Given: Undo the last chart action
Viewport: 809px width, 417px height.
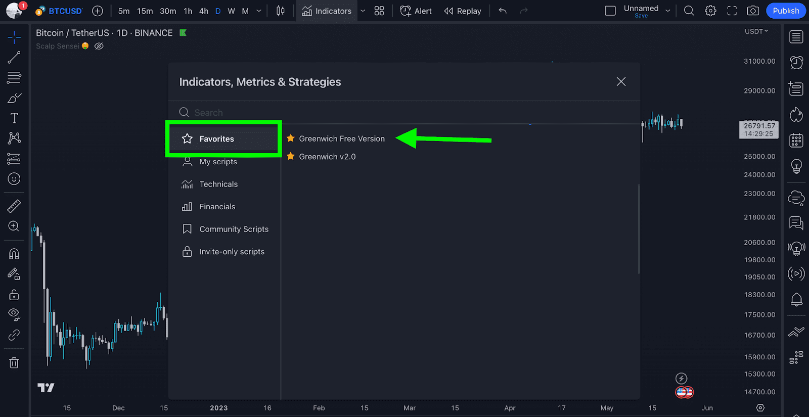Looking at the screenshot, I should (x=503, y=11).
